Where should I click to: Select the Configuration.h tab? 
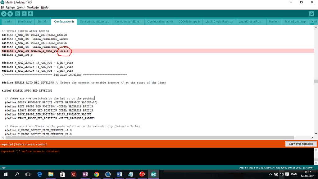[x=64, y=21]
